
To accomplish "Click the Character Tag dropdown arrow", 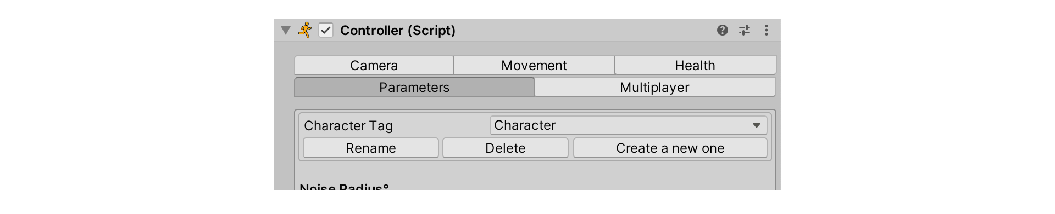I will [x=757, y=125].
